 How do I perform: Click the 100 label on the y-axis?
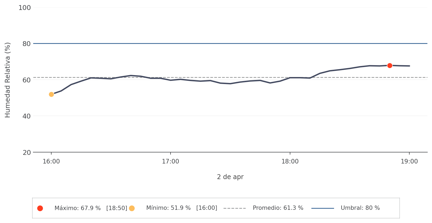(x=25, y=8)
